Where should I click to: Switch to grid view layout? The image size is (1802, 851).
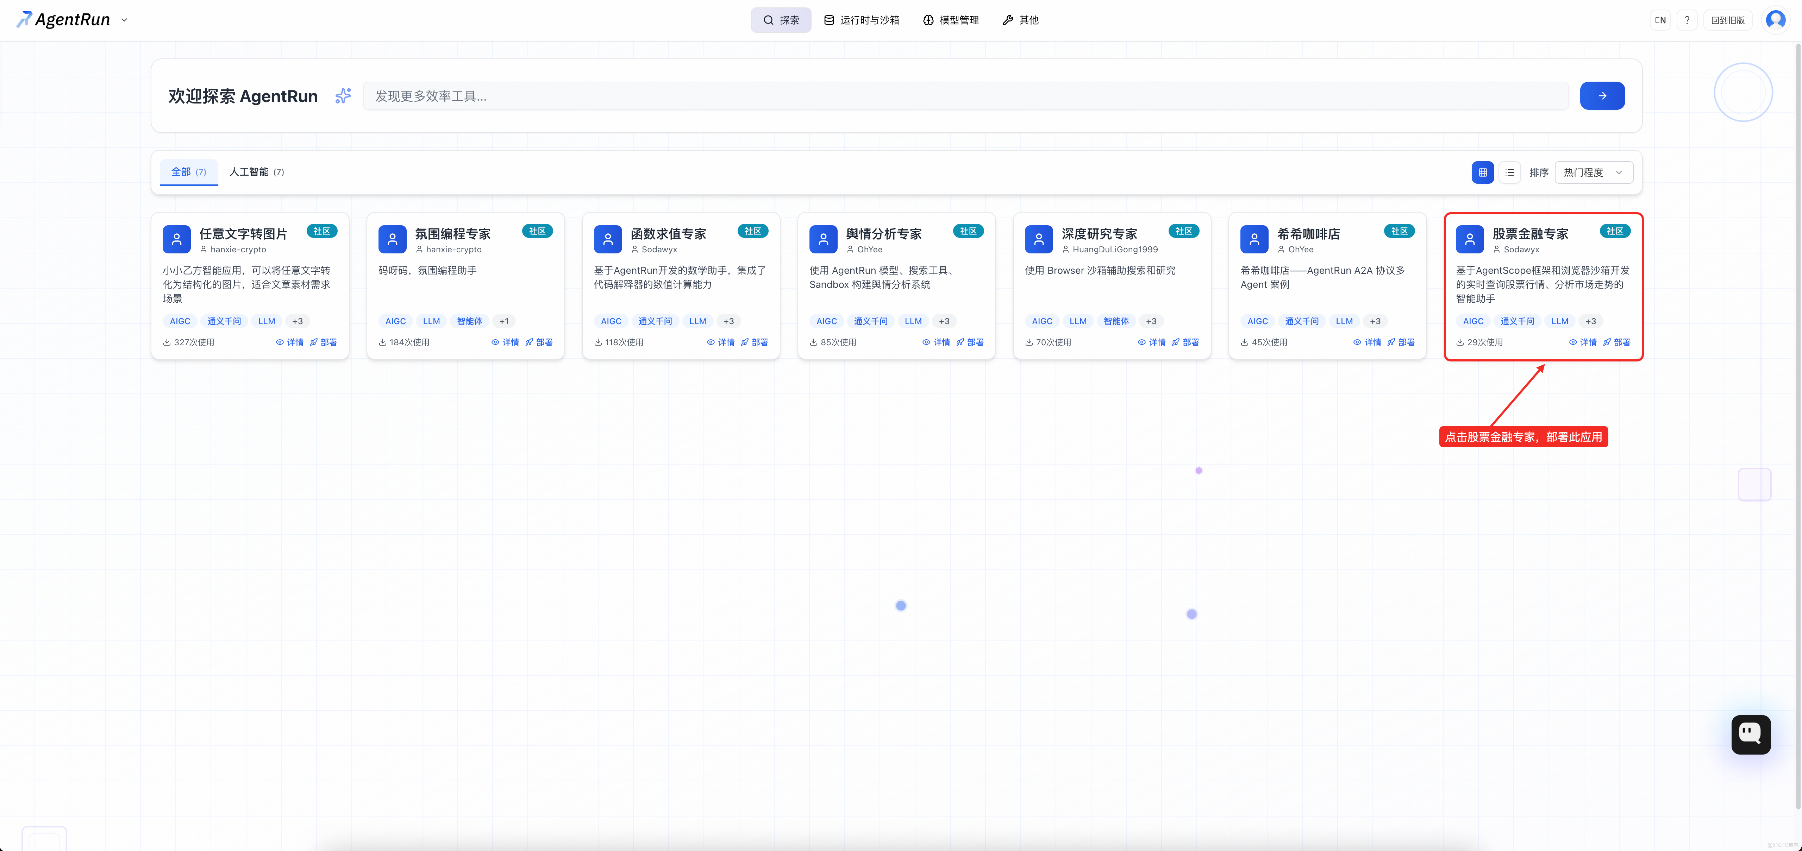1482,173
